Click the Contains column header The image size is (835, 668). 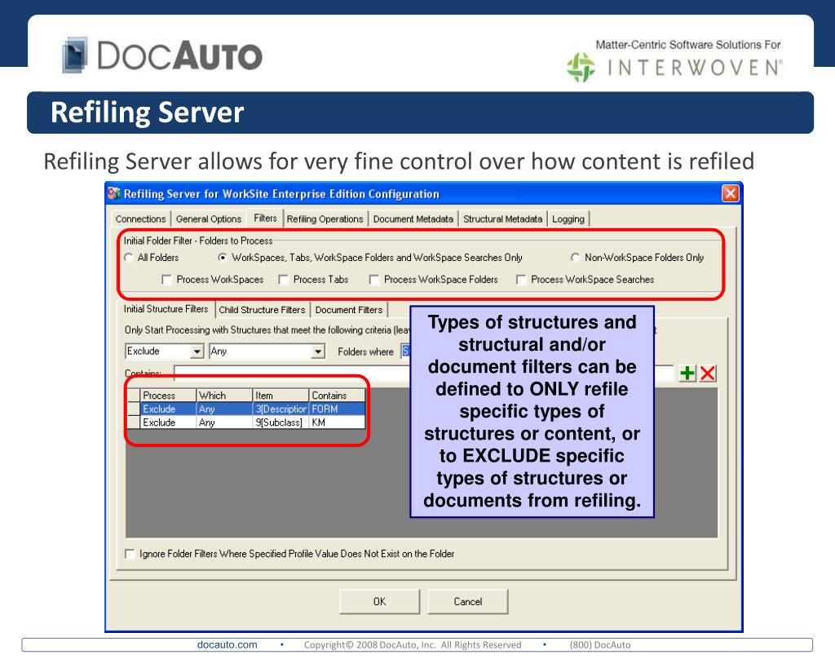337,396
